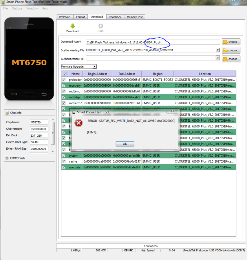
Task: Click the High Speed status bar cell
Action: 148,250
